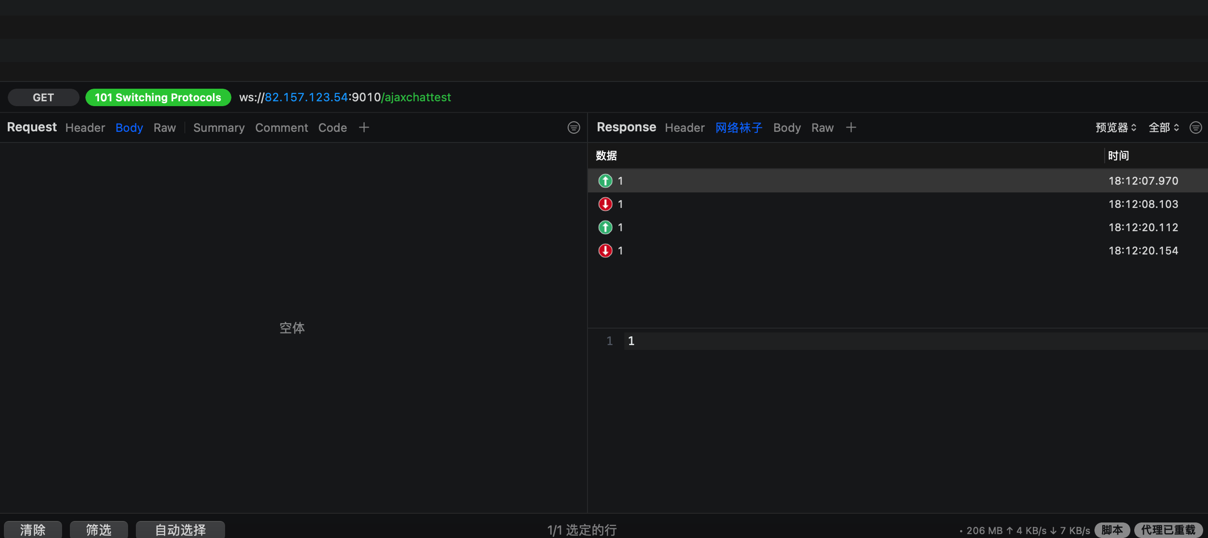Open the ajaxchattest WebSocket URL link
Image resolution: width=1208 pixels, height=538 pixels.
click(x=416, y=97)
